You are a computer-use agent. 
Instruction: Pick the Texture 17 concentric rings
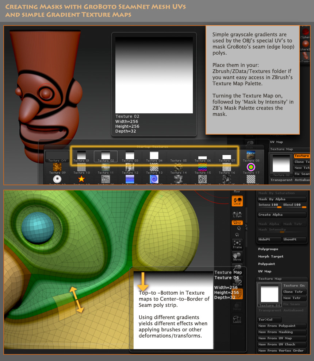click(x=251, y=168)
